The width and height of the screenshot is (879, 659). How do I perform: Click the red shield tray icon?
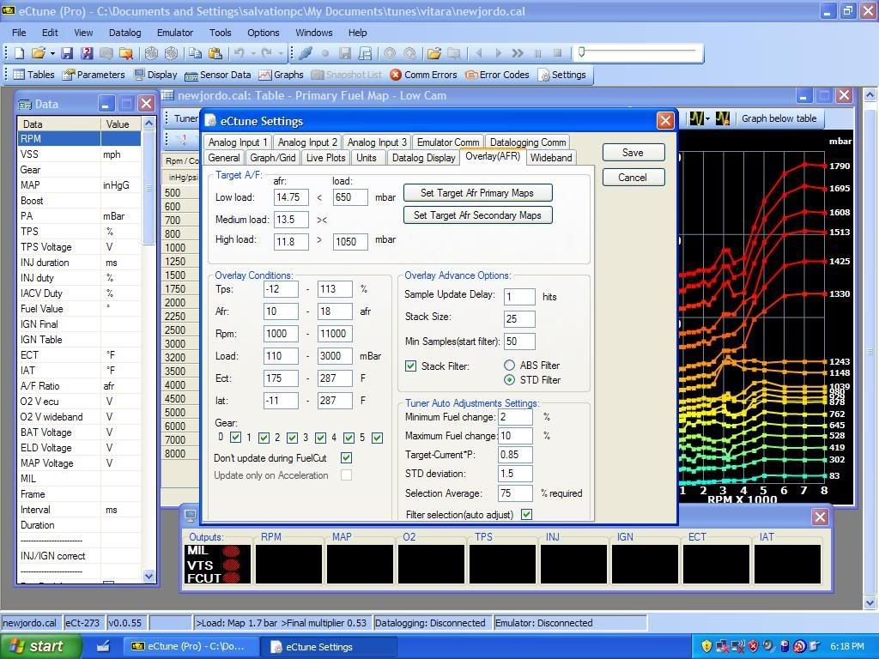pyautogui.click(x=754, y=646)
